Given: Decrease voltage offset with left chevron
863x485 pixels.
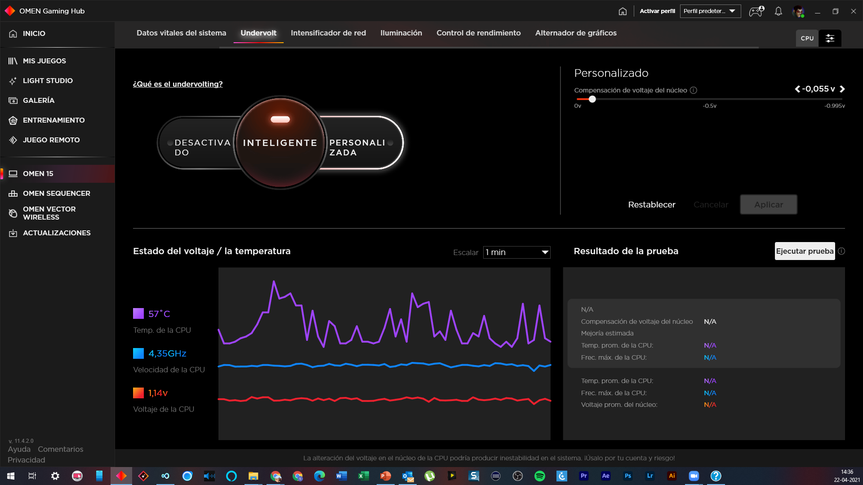Looking at the screenshot, I should tap(797, 89).
